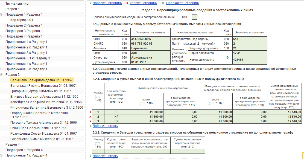Click the Добавить страницу link
This screenshot has width=304, height=159.
tap(107, 3)
